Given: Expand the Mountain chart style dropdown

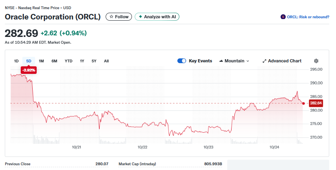Looking at the screenshot, I should [x=248, y=61].
